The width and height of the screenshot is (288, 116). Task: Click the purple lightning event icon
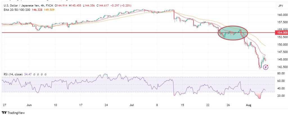click(265, 67)
